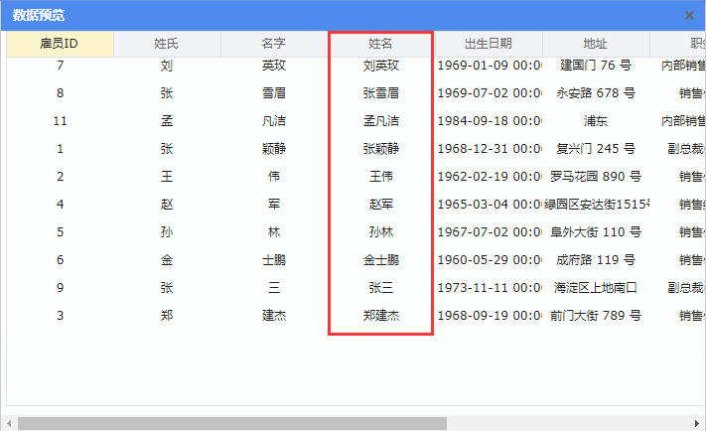Click the 名字 column header
The height and width of the screenshot is (431, 706).
point(274,44)
